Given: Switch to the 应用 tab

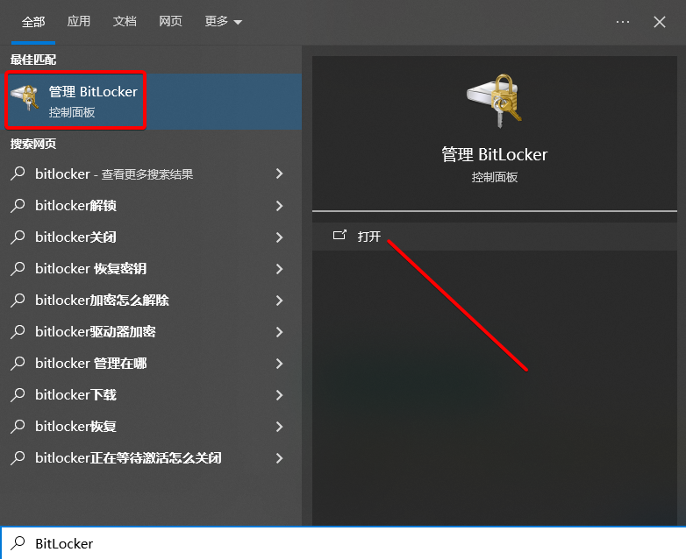Looking at the screenshot, I should 79,21.
